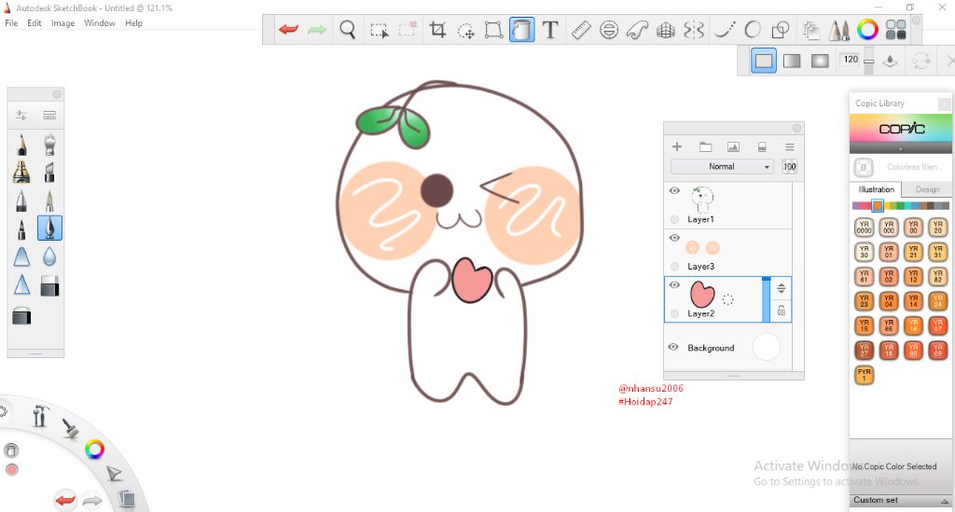Viewport: 955px width, 512px height.
Task: Switch to the Illustration tab
Action: point(876,189)
